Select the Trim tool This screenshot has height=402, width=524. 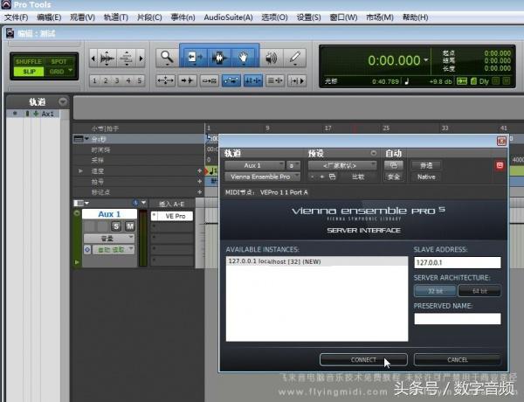[195, 58]
